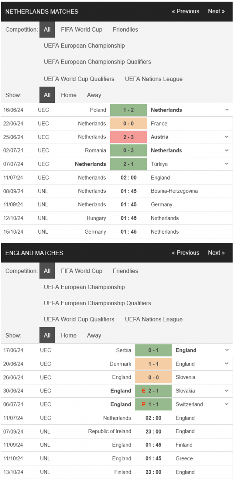Click the 0 - 0 score for Netherlands vs France
This screenshot has height=480, width=233.
click(x=129, y=124)
